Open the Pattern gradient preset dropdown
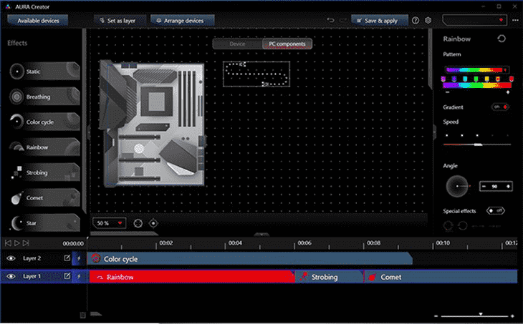523x324 pixels. pos(476,70)
